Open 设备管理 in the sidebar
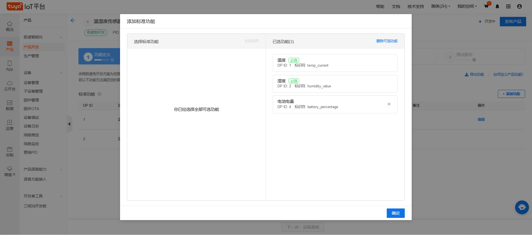This screenshot has width=532, height=235. tap(31, 83)
